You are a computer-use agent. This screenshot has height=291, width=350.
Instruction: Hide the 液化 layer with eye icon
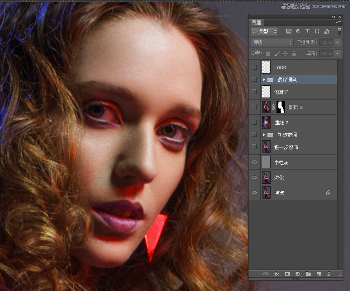[254, 178]
